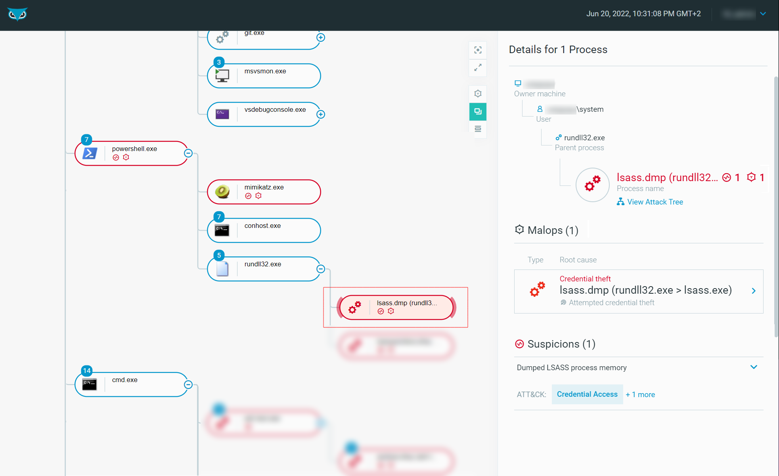This screenshot has width=779, height=476.
Task: Click the large lsass.dmp gears circle icon
Action: [592, 185]
